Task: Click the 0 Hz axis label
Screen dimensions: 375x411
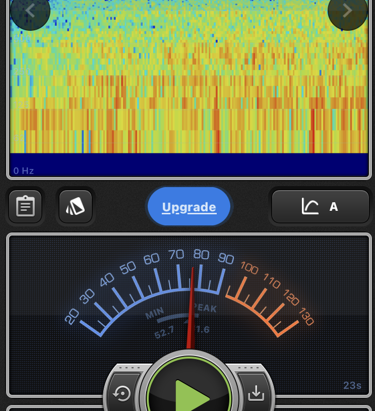Action: coord(24,171)
